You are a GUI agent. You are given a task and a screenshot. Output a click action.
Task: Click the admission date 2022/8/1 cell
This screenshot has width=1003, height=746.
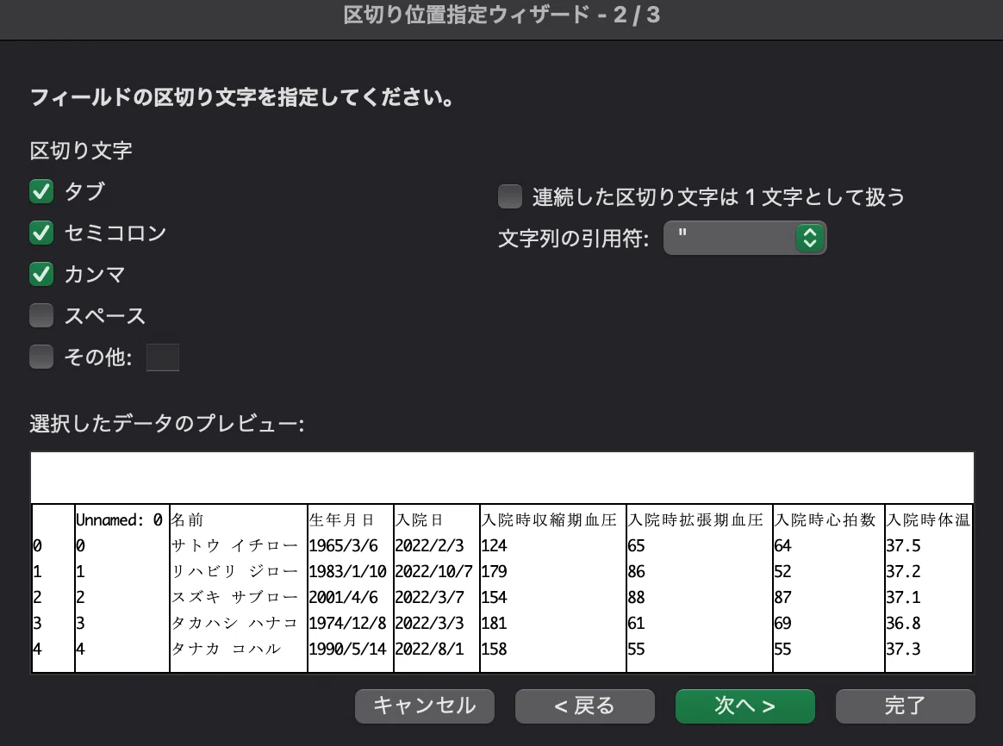[x=429, y=649]
